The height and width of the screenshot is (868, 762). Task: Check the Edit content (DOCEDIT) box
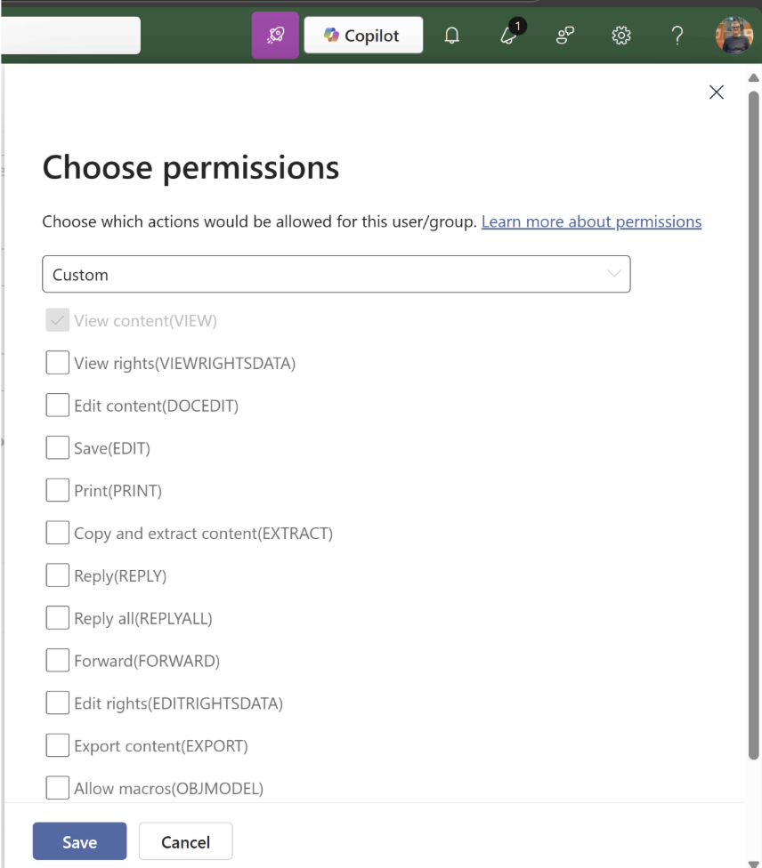(x=58, y=406)
